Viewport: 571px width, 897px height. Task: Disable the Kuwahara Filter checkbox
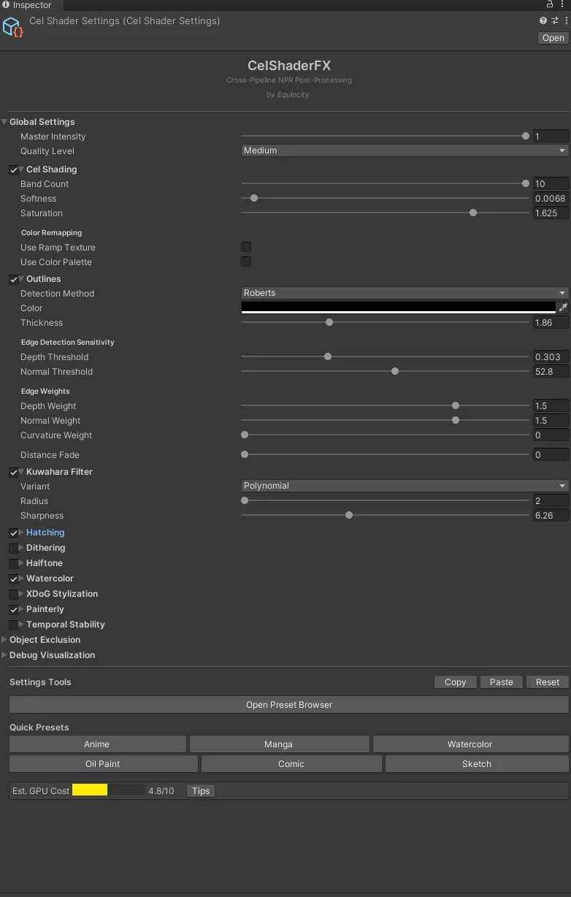point(14,472)
